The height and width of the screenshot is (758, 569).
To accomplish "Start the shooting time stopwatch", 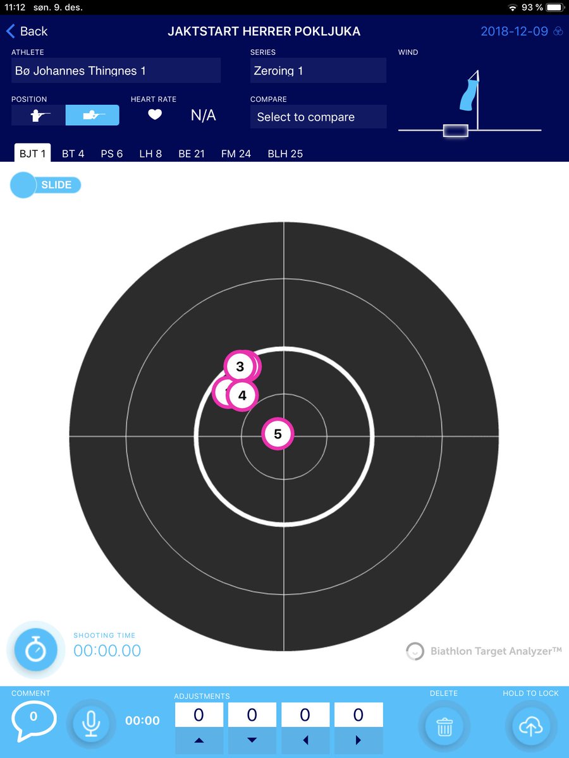I will (x=35, y=649).
